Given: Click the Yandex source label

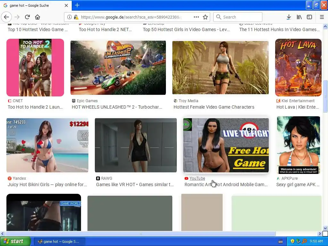Looking at the screenshot, I should 19,178.
